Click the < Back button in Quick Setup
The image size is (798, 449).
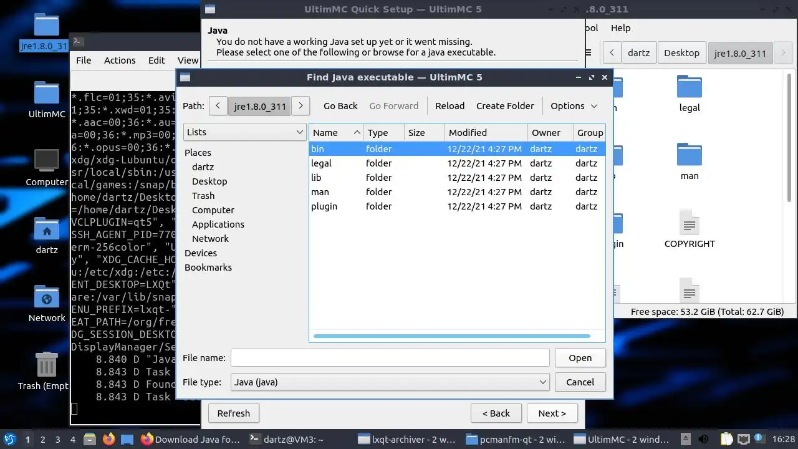(496, 413)
